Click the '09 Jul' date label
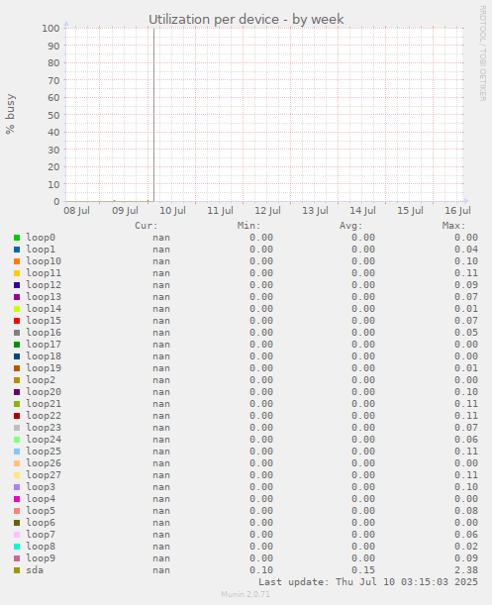This screenshot has height=605, width=492. tap(125, 211)
